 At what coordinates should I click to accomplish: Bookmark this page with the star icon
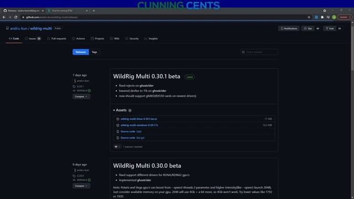point(309,17)
